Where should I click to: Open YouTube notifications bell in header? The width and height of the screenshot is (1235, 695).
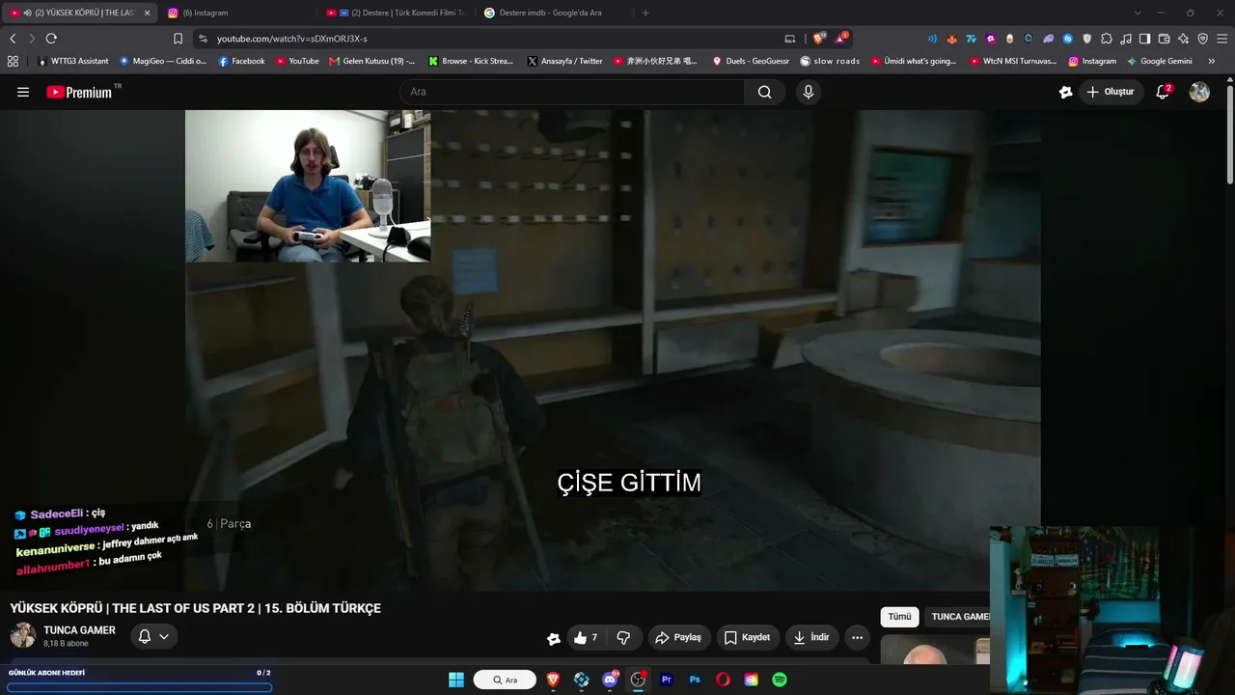(x=1164, y=92)
